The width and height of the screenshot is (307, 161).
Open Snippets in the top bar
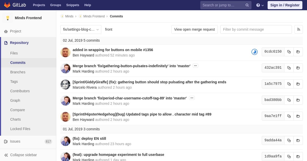coord(73,5)
